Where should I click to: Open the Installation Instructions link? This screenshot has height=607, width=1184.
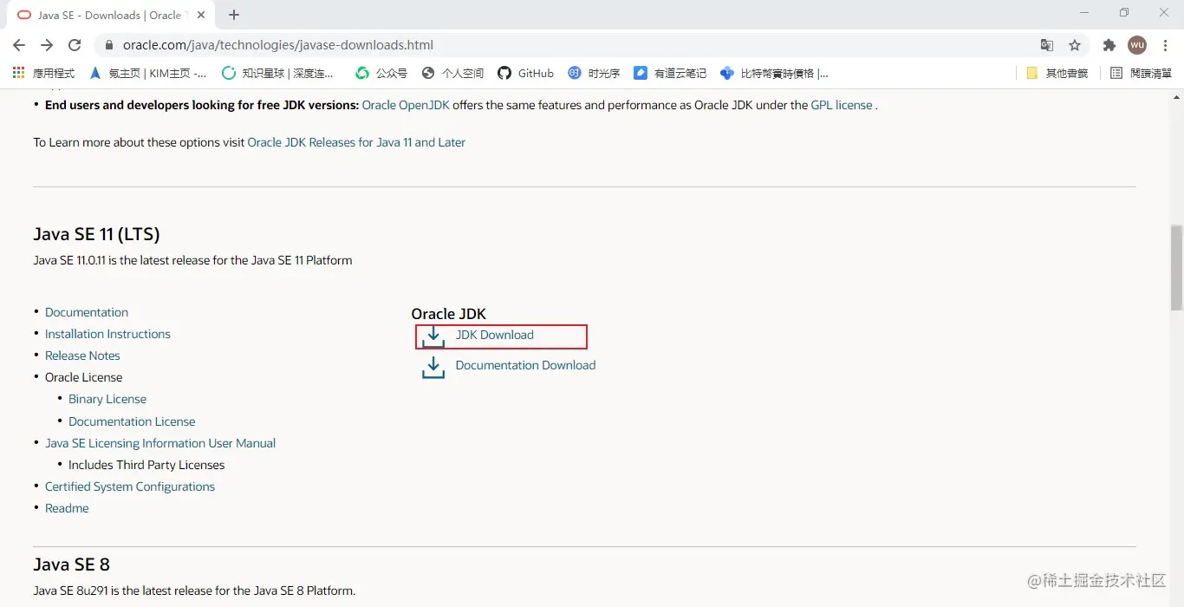coord(107,334)
